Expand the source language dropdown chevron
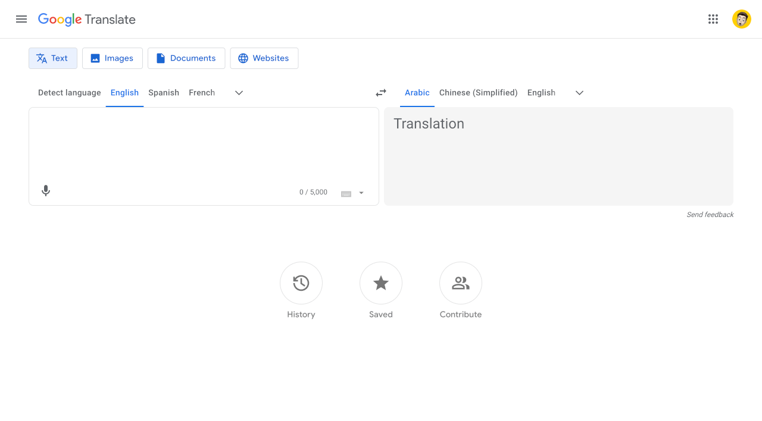This screenshot has width=762, height=421. 239,93
